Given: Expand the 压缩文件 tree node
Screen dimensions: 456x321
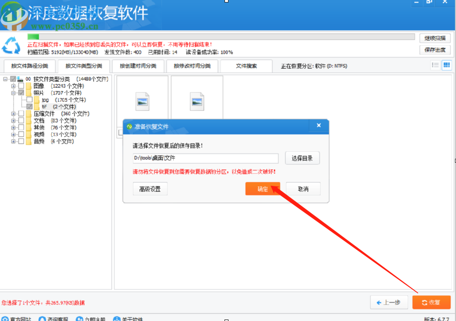Looking at the screenshot, I should 13,114.
